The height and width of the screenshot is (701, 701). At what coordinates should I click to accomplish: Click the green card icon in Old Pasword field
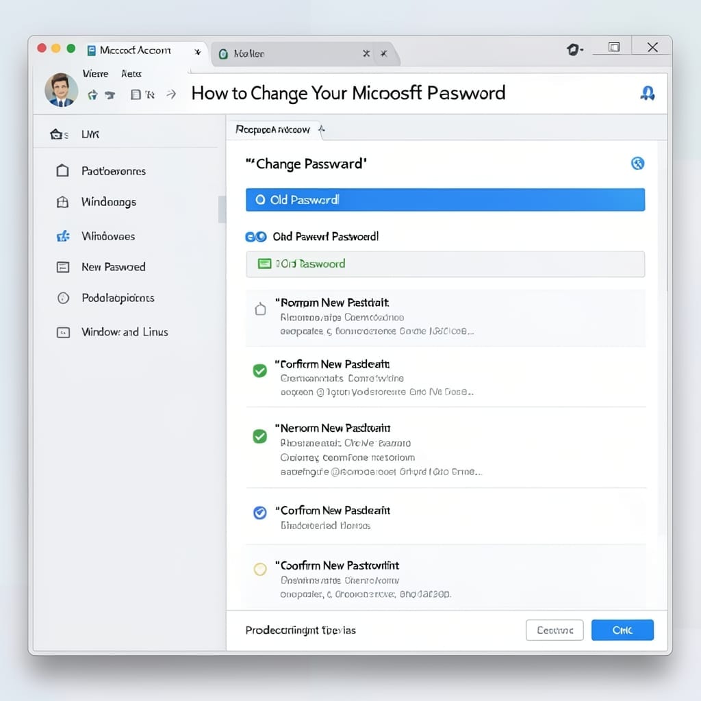click(x=265, y=264)
